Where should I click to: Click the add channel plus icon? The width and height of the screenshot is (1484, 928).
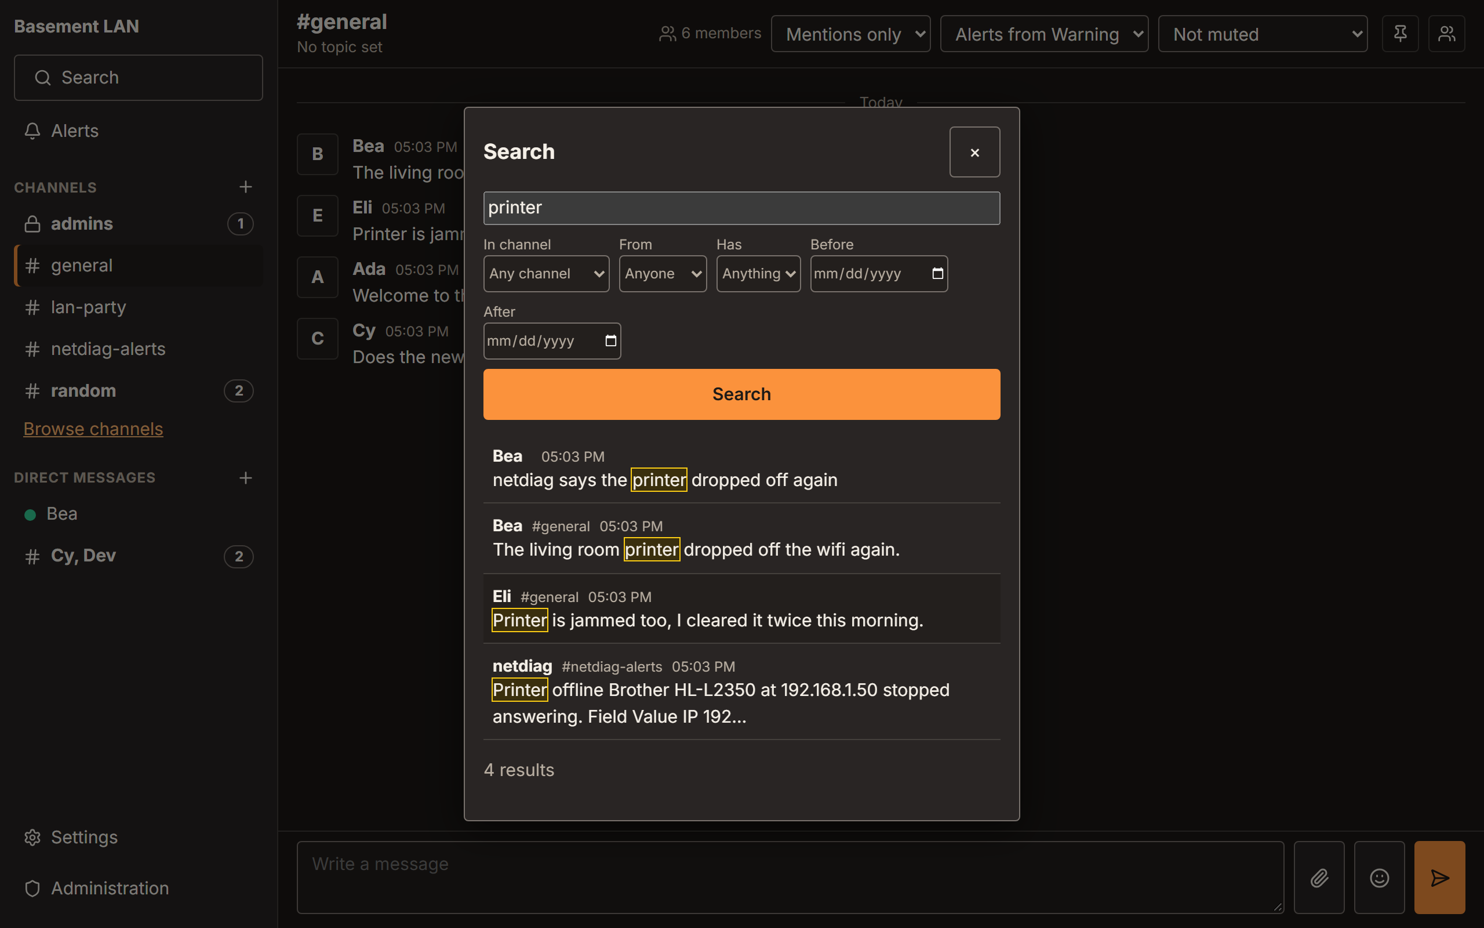[245, 187]
